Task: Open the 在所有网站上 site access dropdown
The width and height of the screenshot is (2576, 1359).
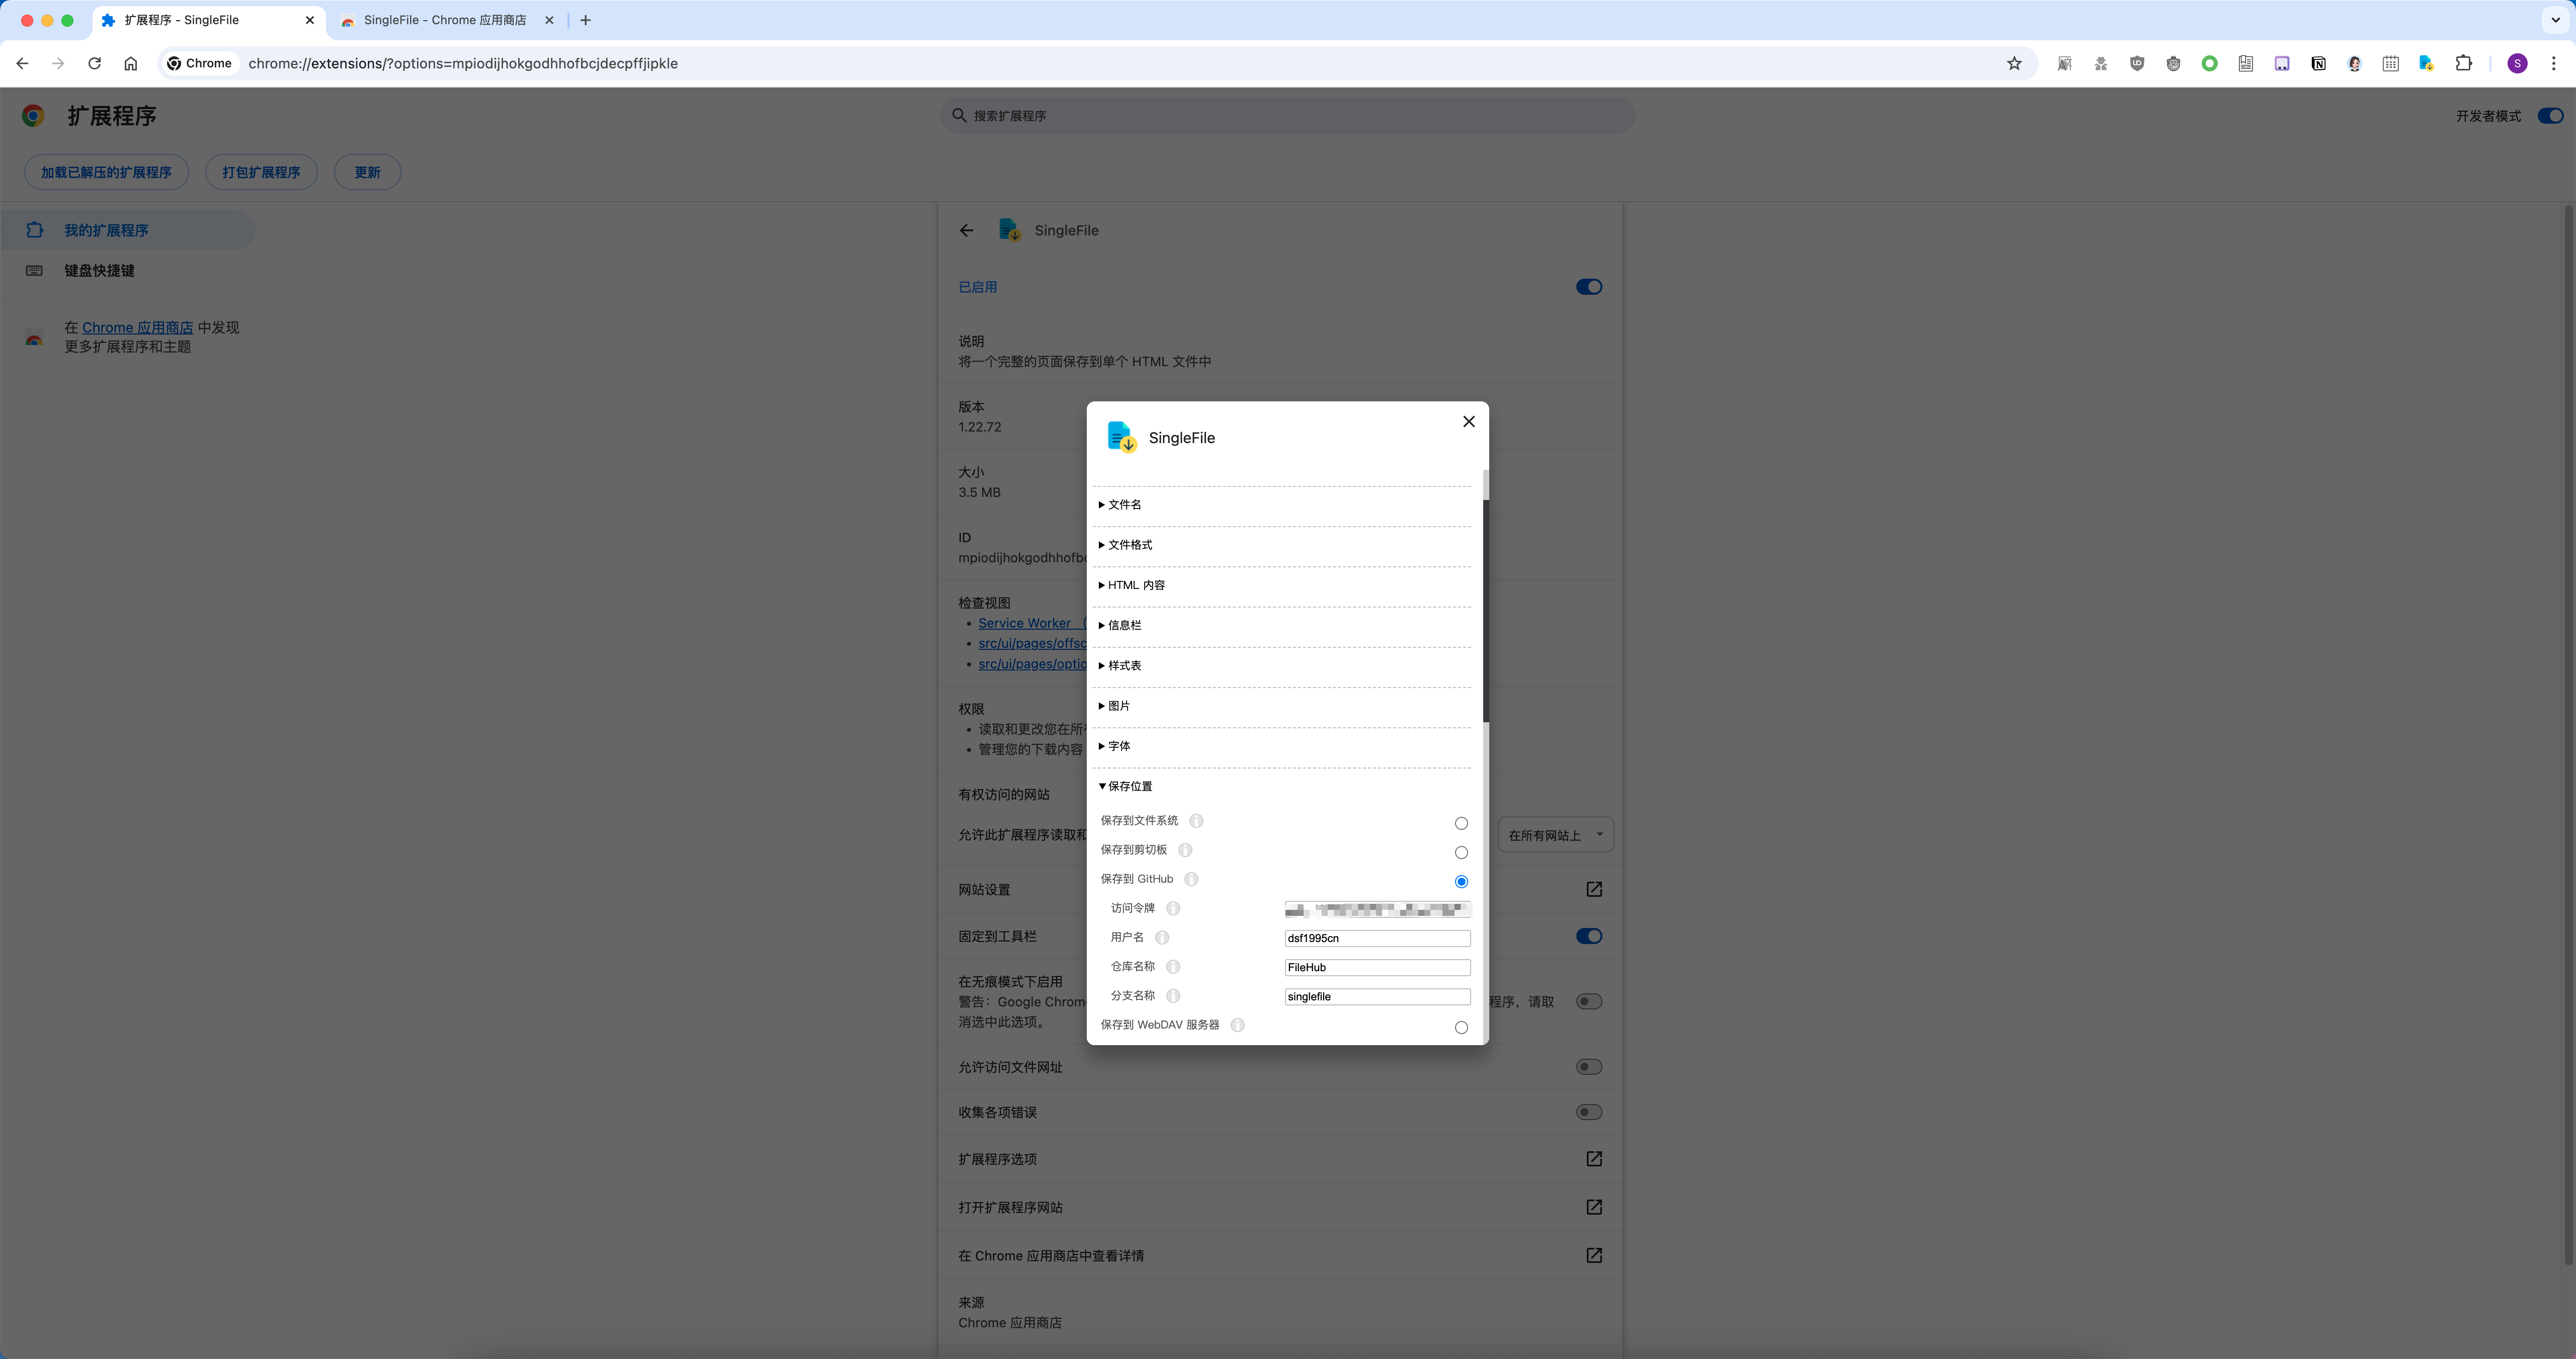Action: tap(1555, 835)
